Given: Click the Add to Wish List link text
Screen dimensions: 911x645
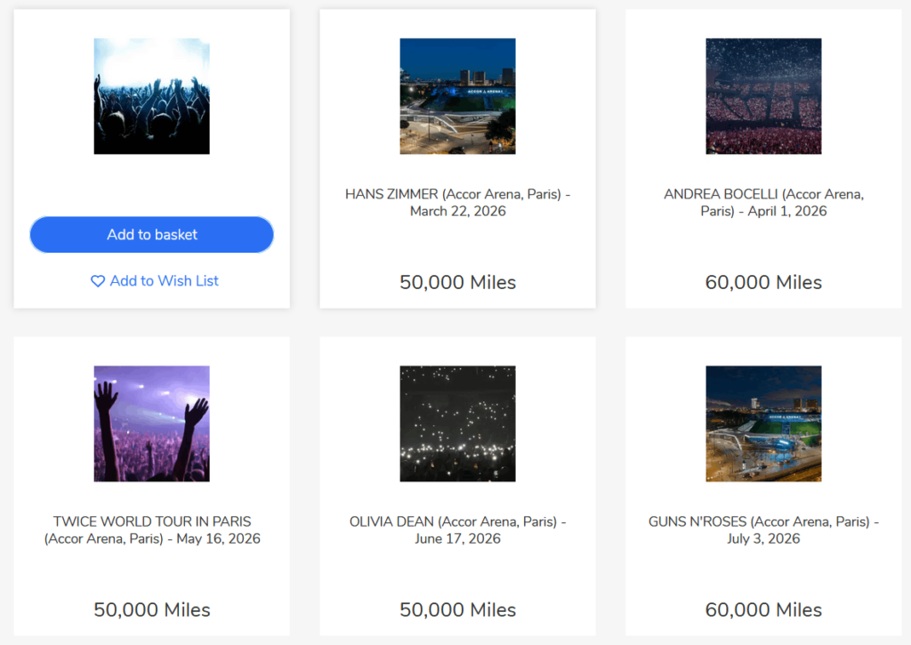Looking at the screenshot, I should (164, 281).
